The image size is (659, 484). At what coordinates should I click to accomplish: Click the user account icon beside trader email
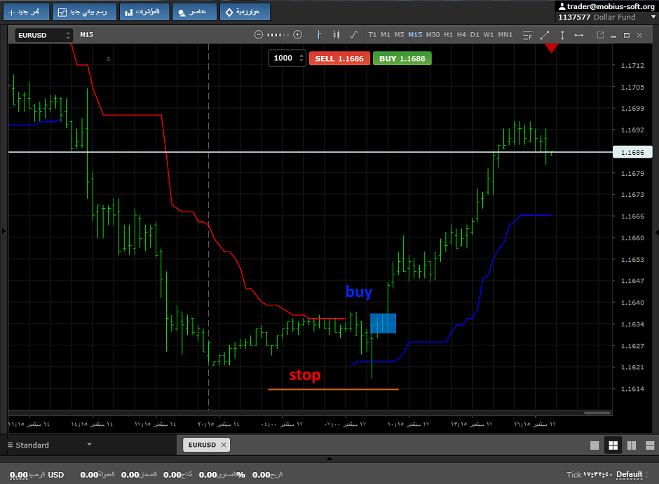(562, 6)
